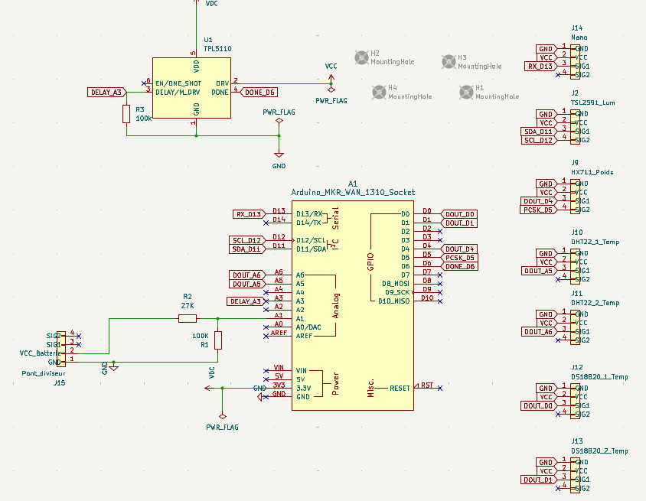Select the DOUT_D0 label on Arduino D0 pin
The image size is (646, 501).
pyautogui.click(x=459, y=214)
